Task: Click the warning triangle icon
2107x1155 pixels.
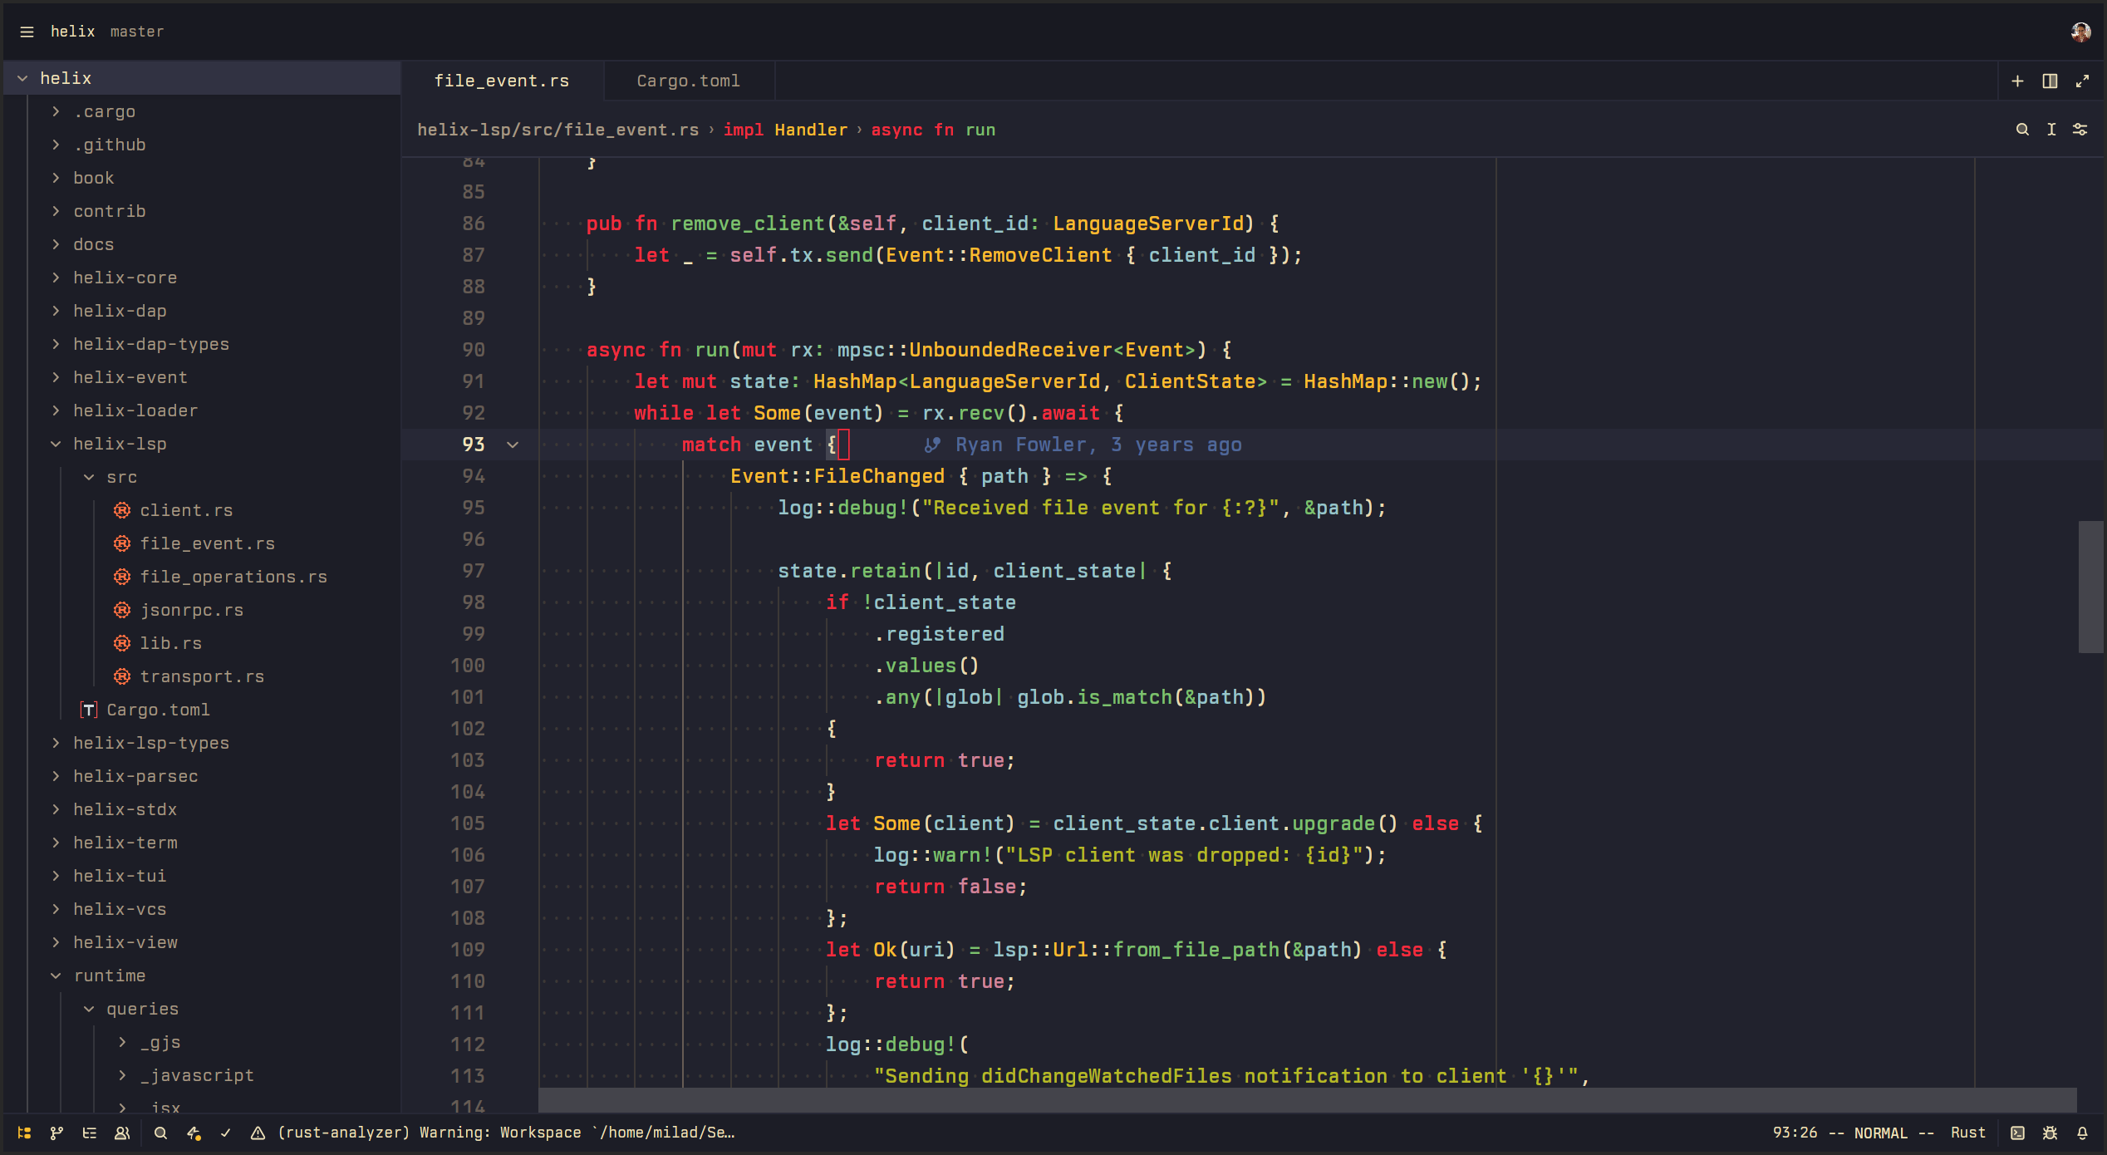Action: click(258, 1133)
